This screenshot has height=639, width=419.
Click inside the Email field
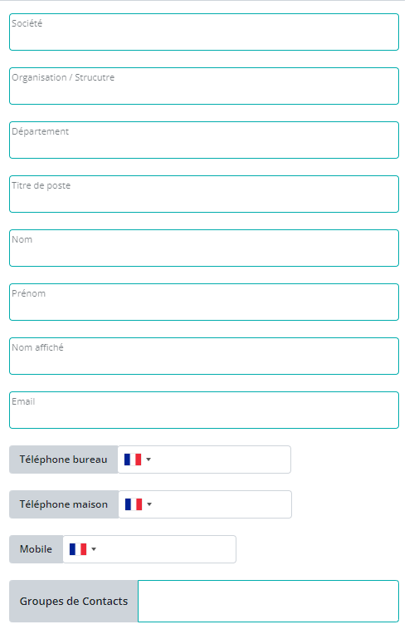click(x=204, y=410)
